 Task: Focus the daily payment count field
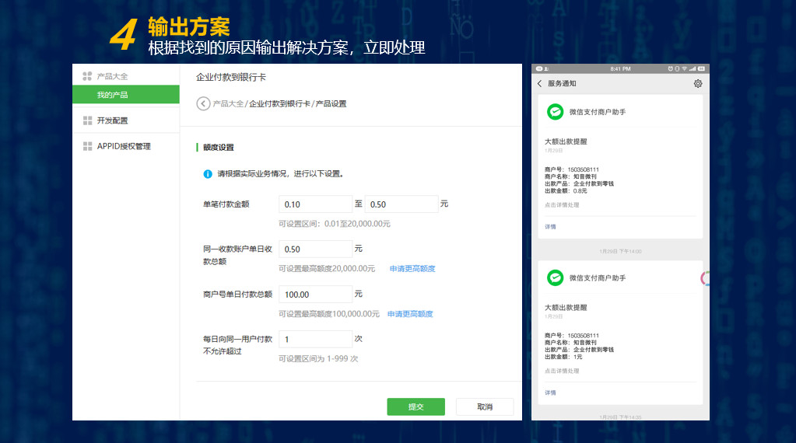tap(315, 339)
